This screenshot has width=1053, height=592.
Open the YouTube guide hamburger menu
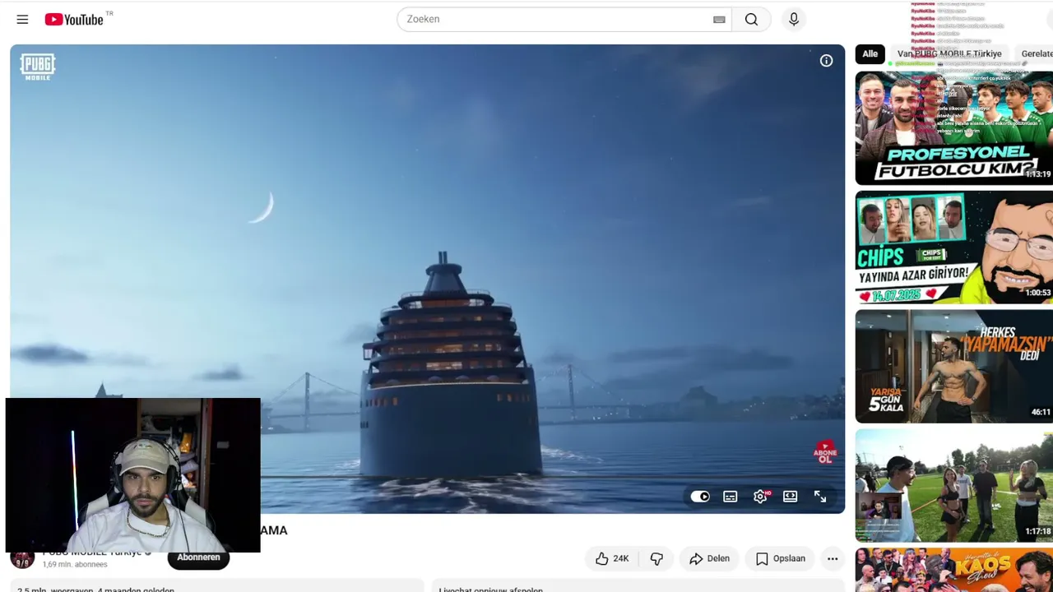22,20
